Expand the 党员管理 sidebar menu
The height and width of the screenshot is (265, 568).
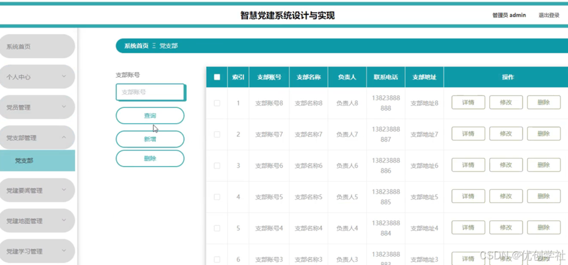pyautogui.click(x=37, y=107)
